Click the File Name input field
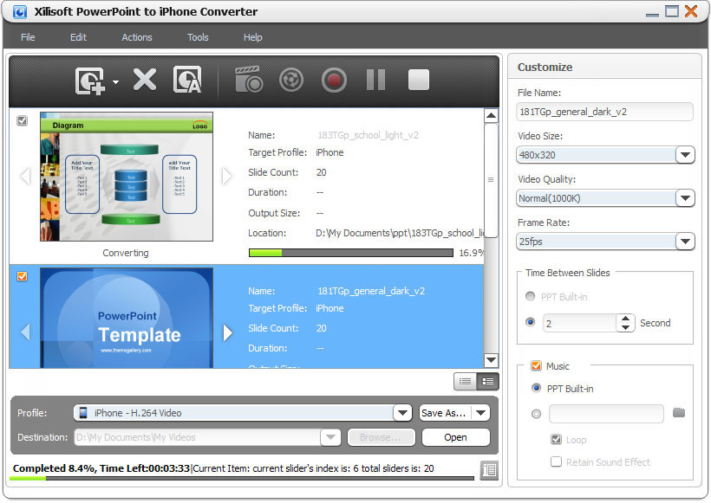This screenshot has height=503, width=711. pos(604,112)
